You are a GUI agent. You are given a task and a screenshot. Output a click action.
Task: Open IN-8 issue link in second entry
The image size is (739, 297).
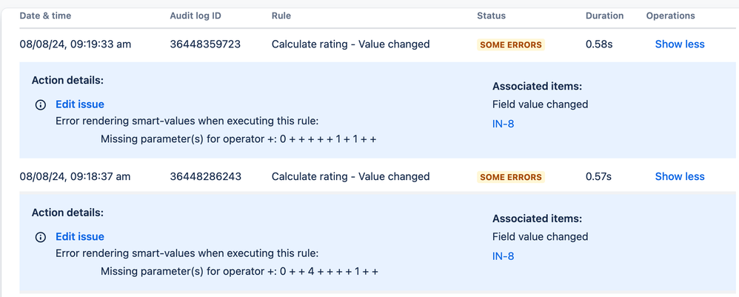click(503, 256)
